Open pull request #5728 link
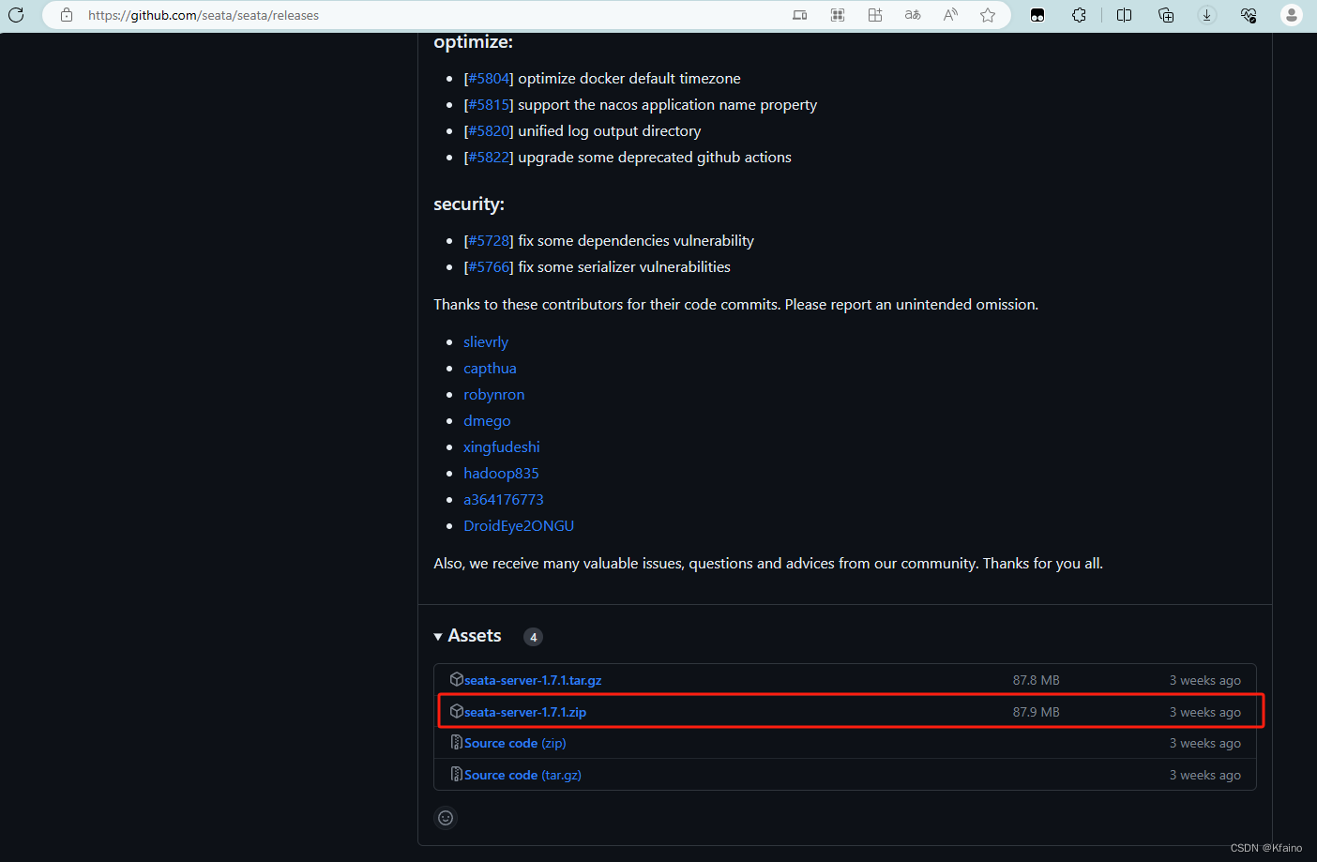Screen dimensions: 1317x862 click(489, 241)
